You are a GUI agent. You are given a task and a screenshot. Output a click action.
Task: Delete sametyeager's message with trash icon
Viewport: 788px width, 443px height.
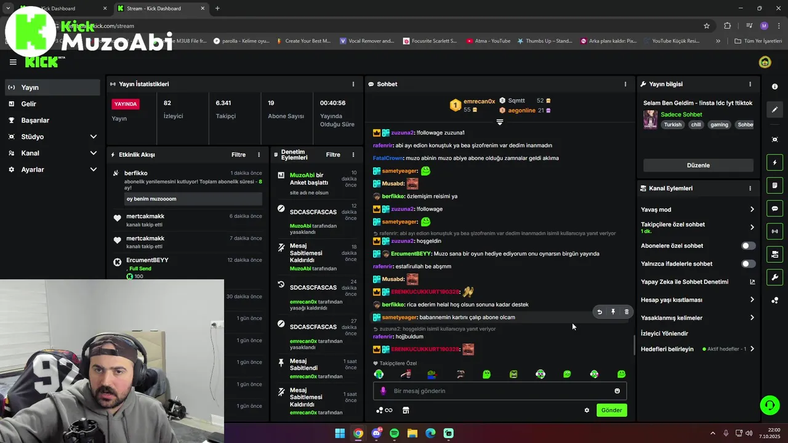627,312
